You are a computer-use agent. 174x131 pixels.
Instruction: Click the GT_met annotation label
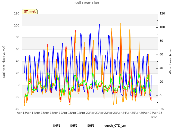tap(30, 11)
